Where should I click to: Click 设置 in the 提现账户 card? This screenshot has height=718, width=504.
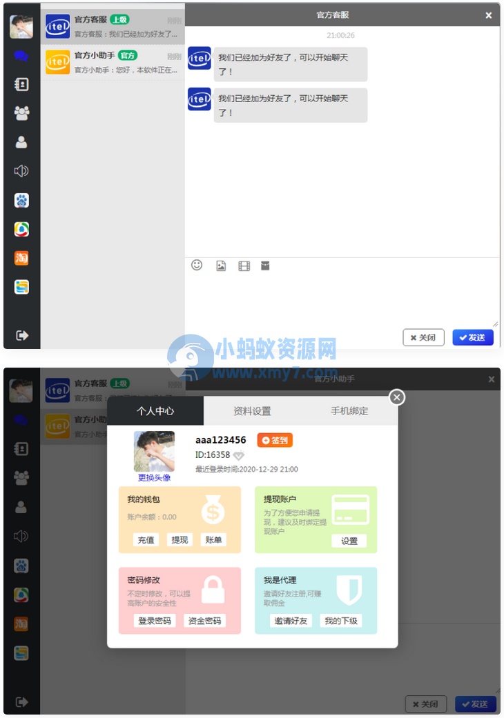pos(349,541)
